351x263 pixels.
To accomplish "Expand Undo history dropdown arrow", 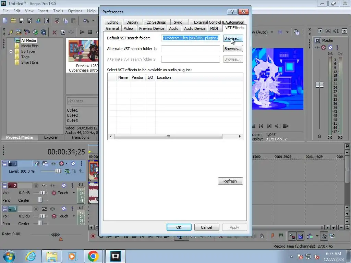I will point(93,21).
